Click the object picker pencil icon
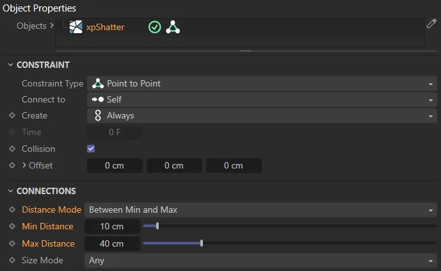Viewport: 441px width, 271px height. (432, 24)
